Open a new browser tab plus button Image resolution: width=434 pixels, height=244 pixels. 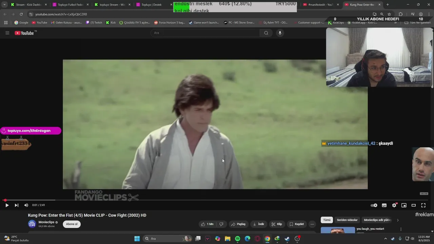(388, 5)
